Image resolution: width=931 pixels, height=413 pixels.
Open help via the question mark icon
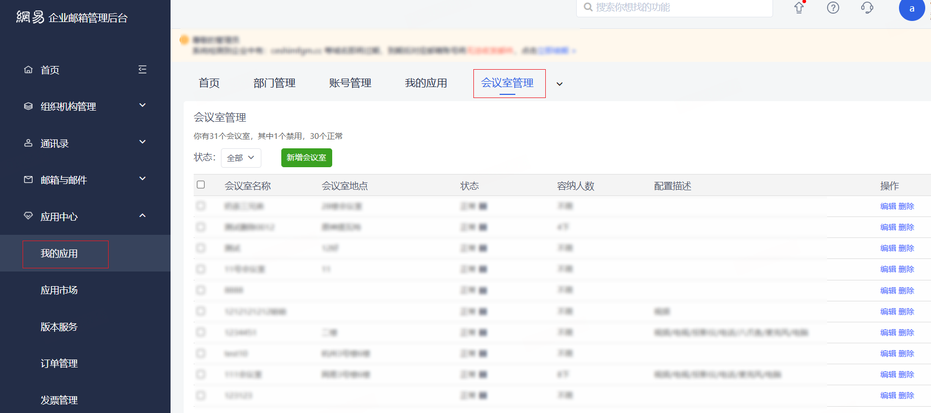(833, 7)
